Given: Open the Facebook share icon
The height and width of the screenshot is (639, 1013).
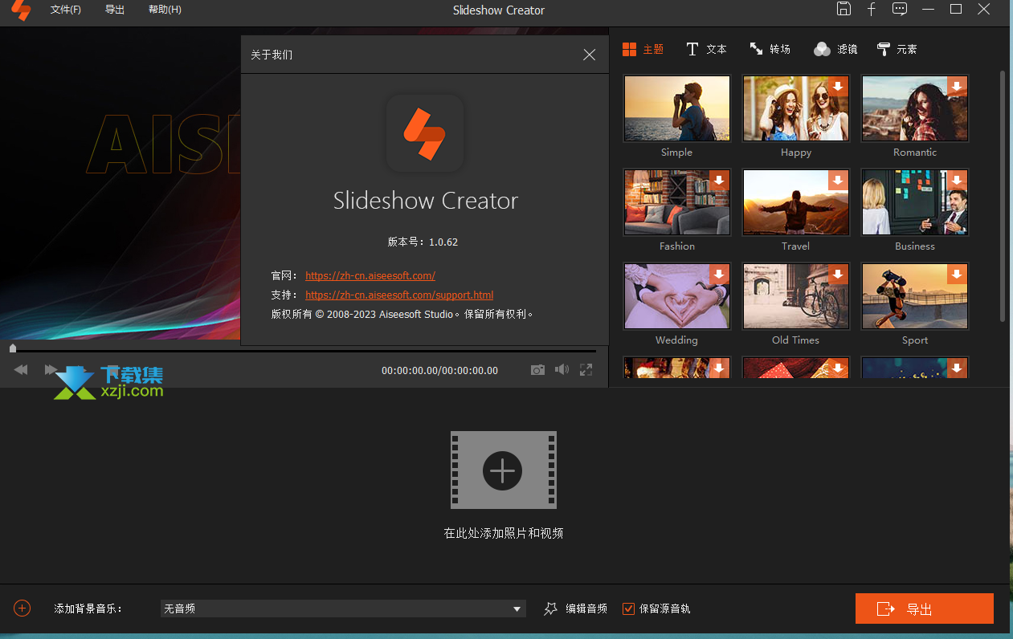Looking at the screenshot, I should click(x=872, y=9).
